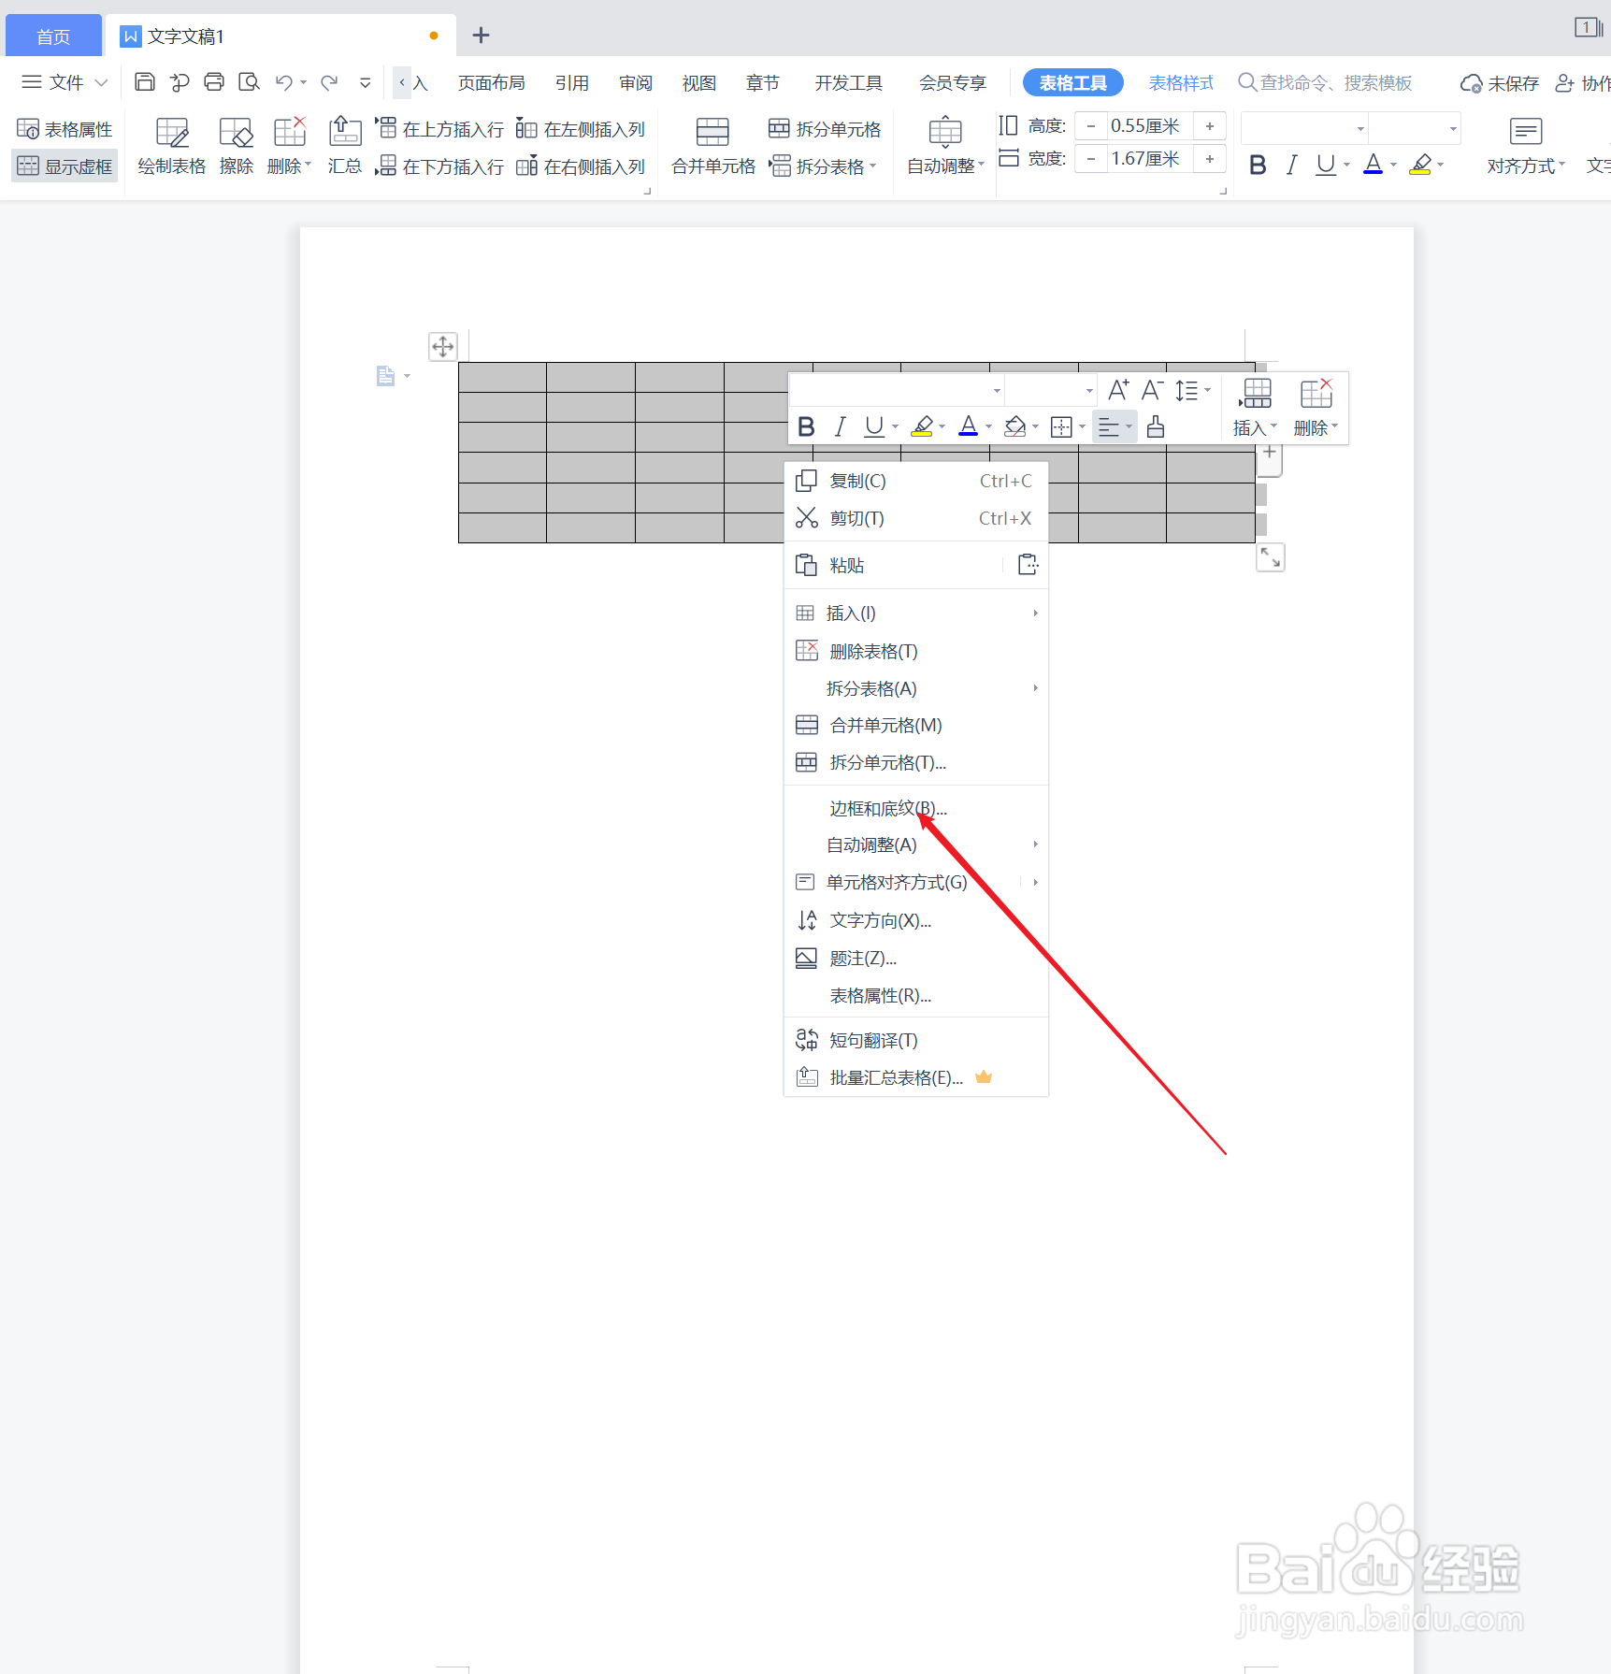
Task: Increase font size in floating toolbar
Action: point(1118,390)
